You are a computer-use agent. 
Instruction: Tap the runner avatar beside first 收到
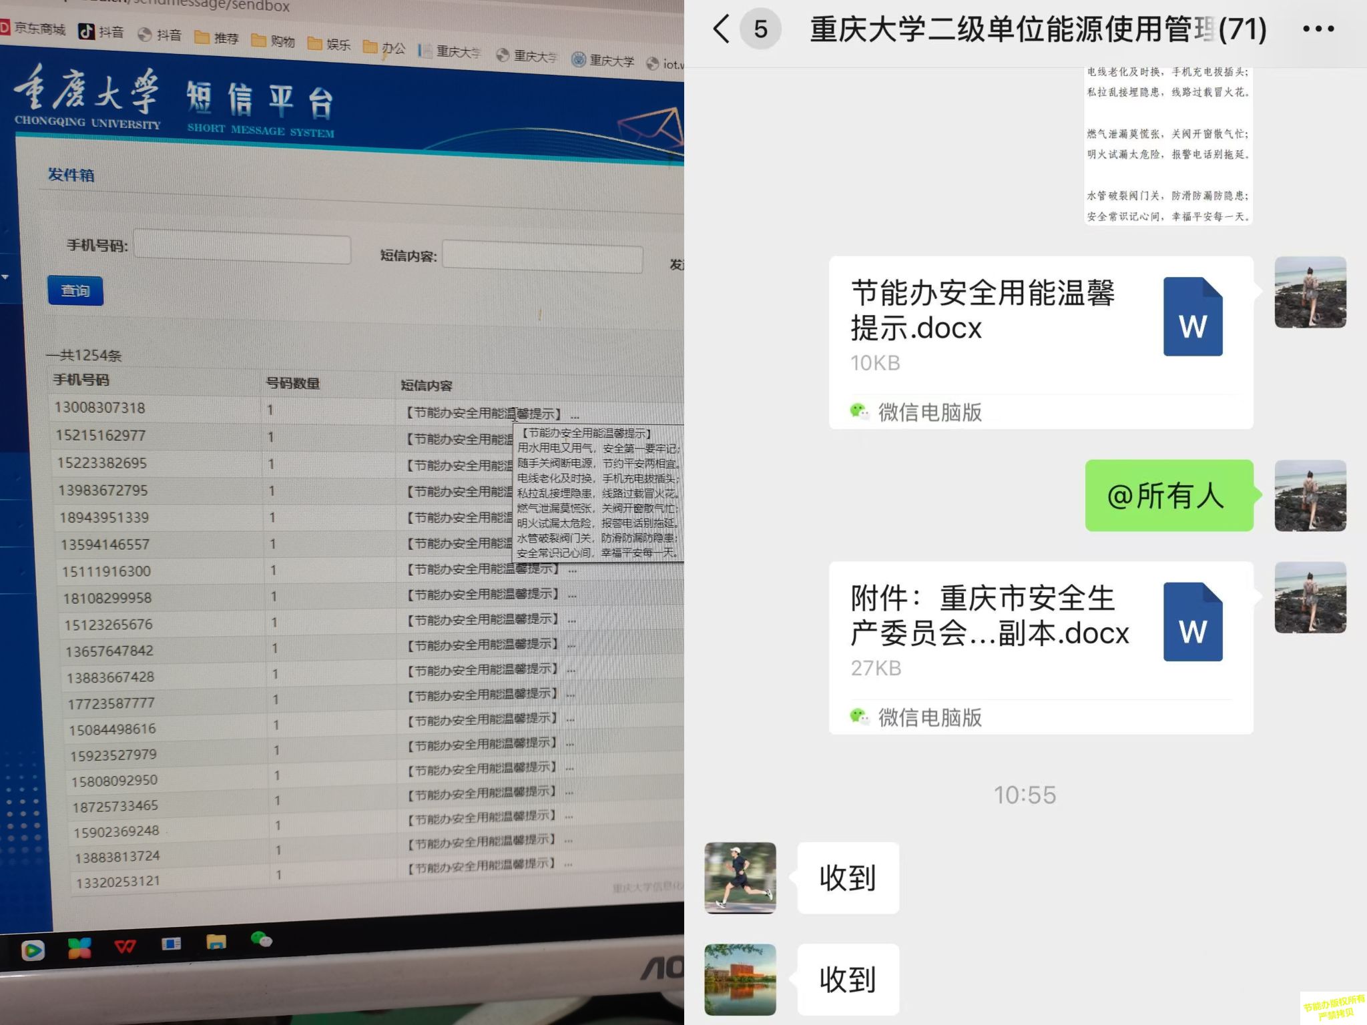point(740,878)
